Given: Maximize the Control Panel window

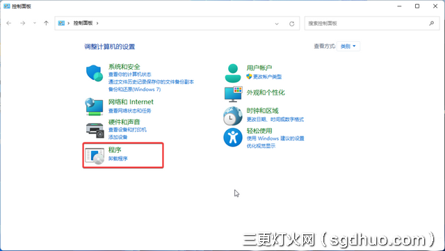Looking at the screenshot, I should click(x=417, y=6).
